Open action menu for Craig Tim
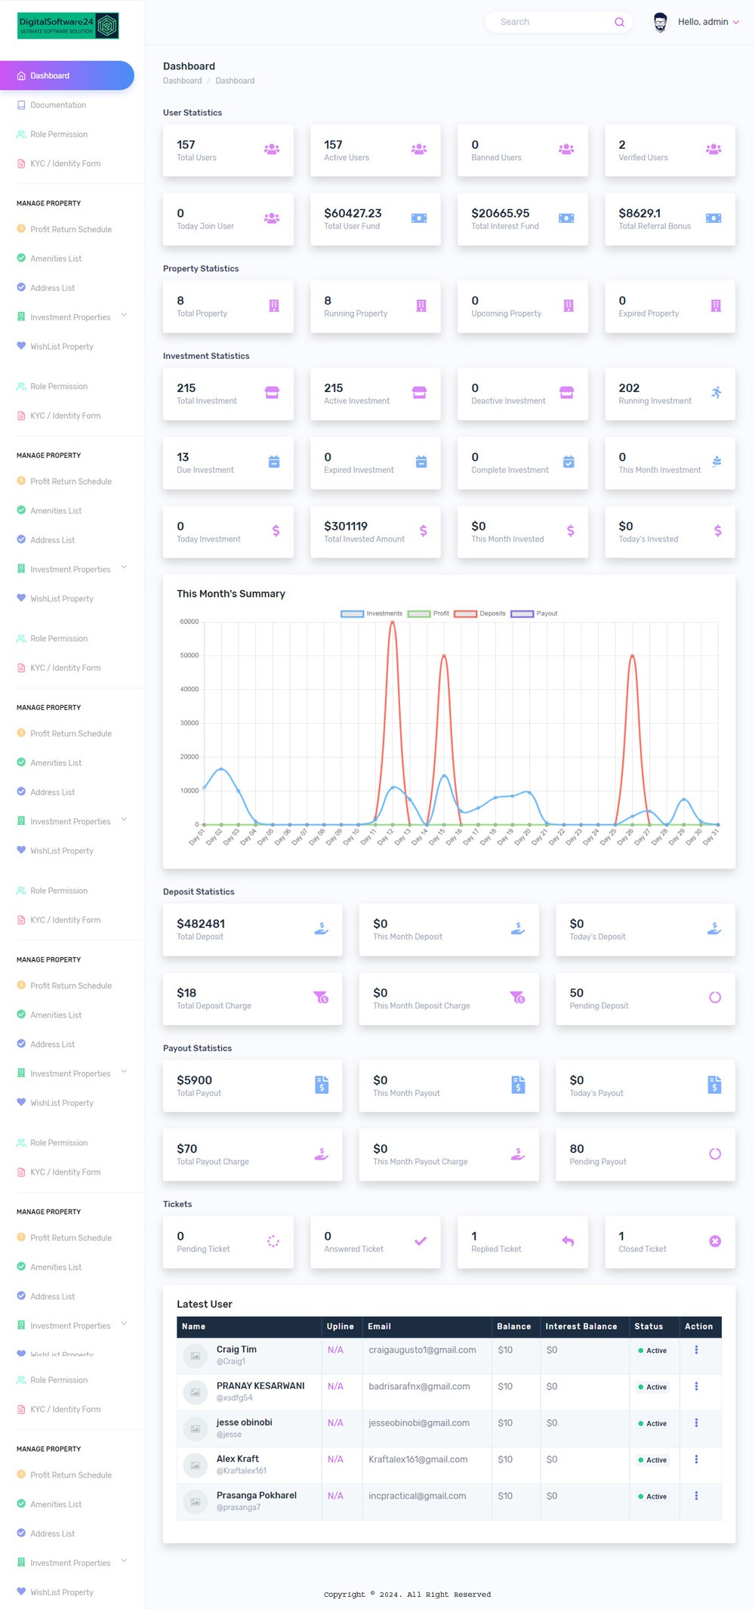 pyautogui.click(x=696, y=1350)
